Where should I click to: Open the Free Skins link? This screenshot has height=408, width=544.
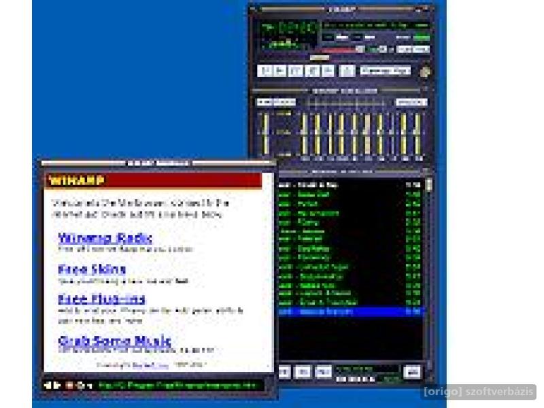pos(92,269)
